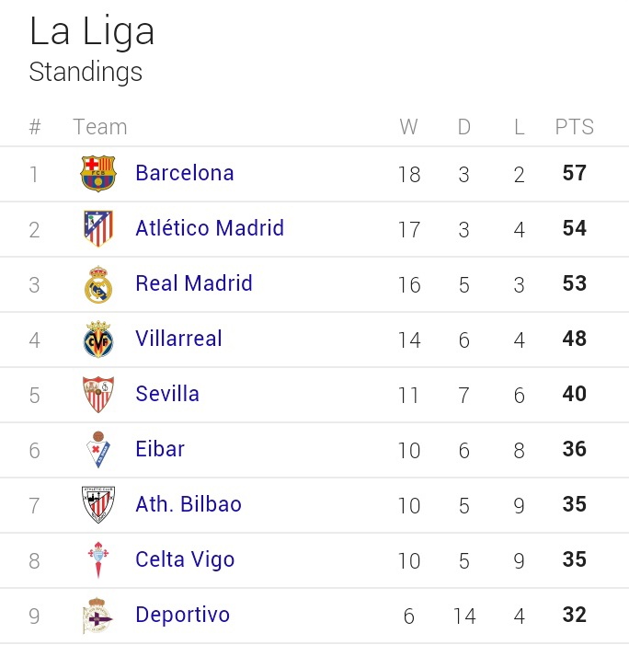Open the Barcelona team link
The width and height of the screenshot is (629, 645).
(185, 173)
